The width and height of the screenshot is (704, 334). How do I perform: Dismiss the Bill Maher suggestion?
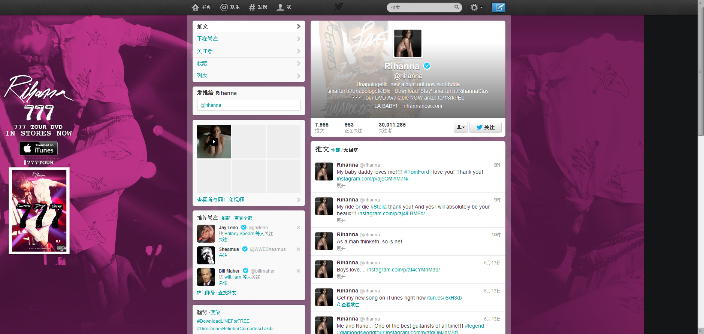298,271
